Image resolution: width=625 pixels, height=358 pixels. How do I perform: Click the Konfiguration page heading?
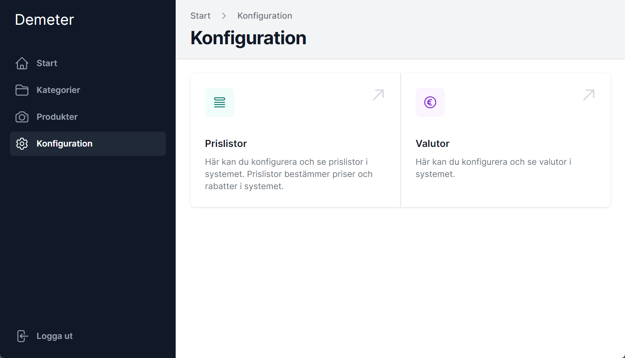(x=248, y=38)
